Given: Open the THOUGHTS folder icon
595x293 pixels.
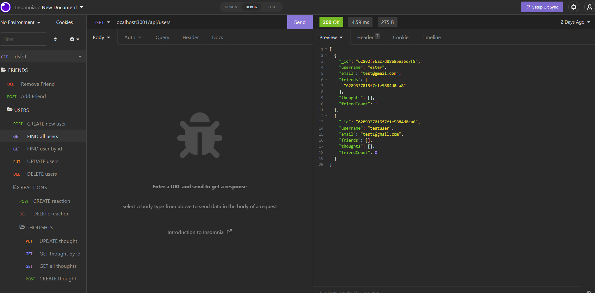Looking at the screenshot, I should click(x=22, y=227).
